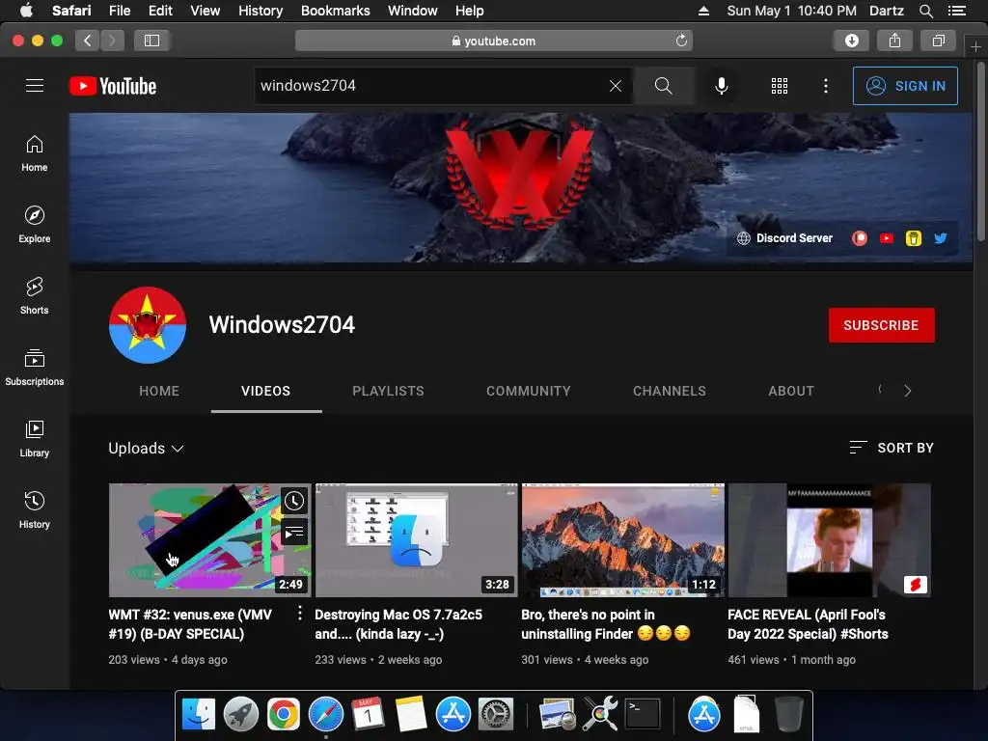Open the mountain thumbnail Finder video
988x741 pixels.
(x=623, y=540)
